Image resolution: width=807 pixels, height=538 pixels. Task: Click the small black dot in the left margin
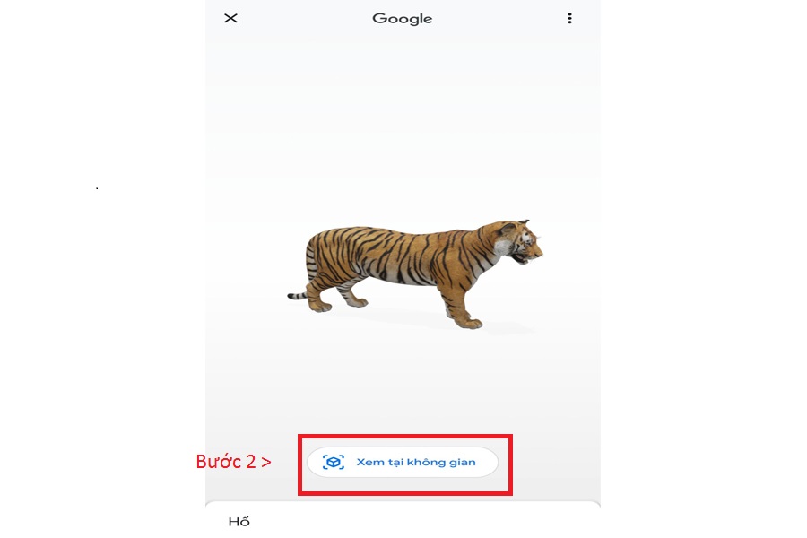97,188
